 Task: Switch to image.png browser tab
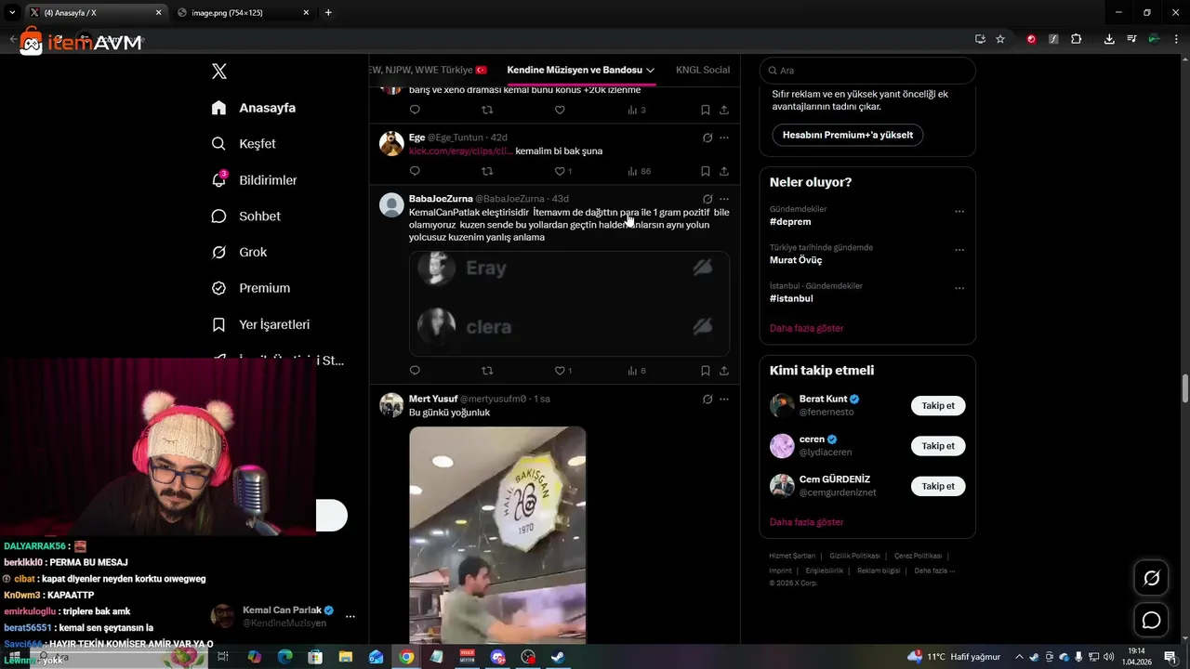(242, 13)
